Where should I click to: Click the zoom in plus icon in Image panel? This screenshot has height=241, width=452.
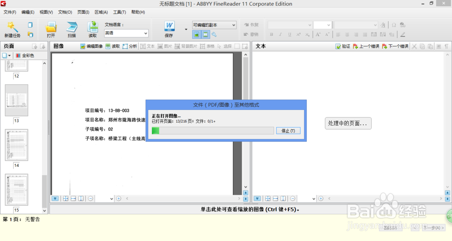tap(118, 198)
